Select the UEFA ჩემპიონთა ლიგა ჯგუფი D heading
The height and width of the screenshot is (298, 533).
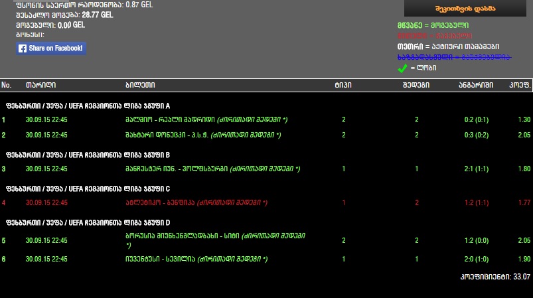click(x=88, y=223)
